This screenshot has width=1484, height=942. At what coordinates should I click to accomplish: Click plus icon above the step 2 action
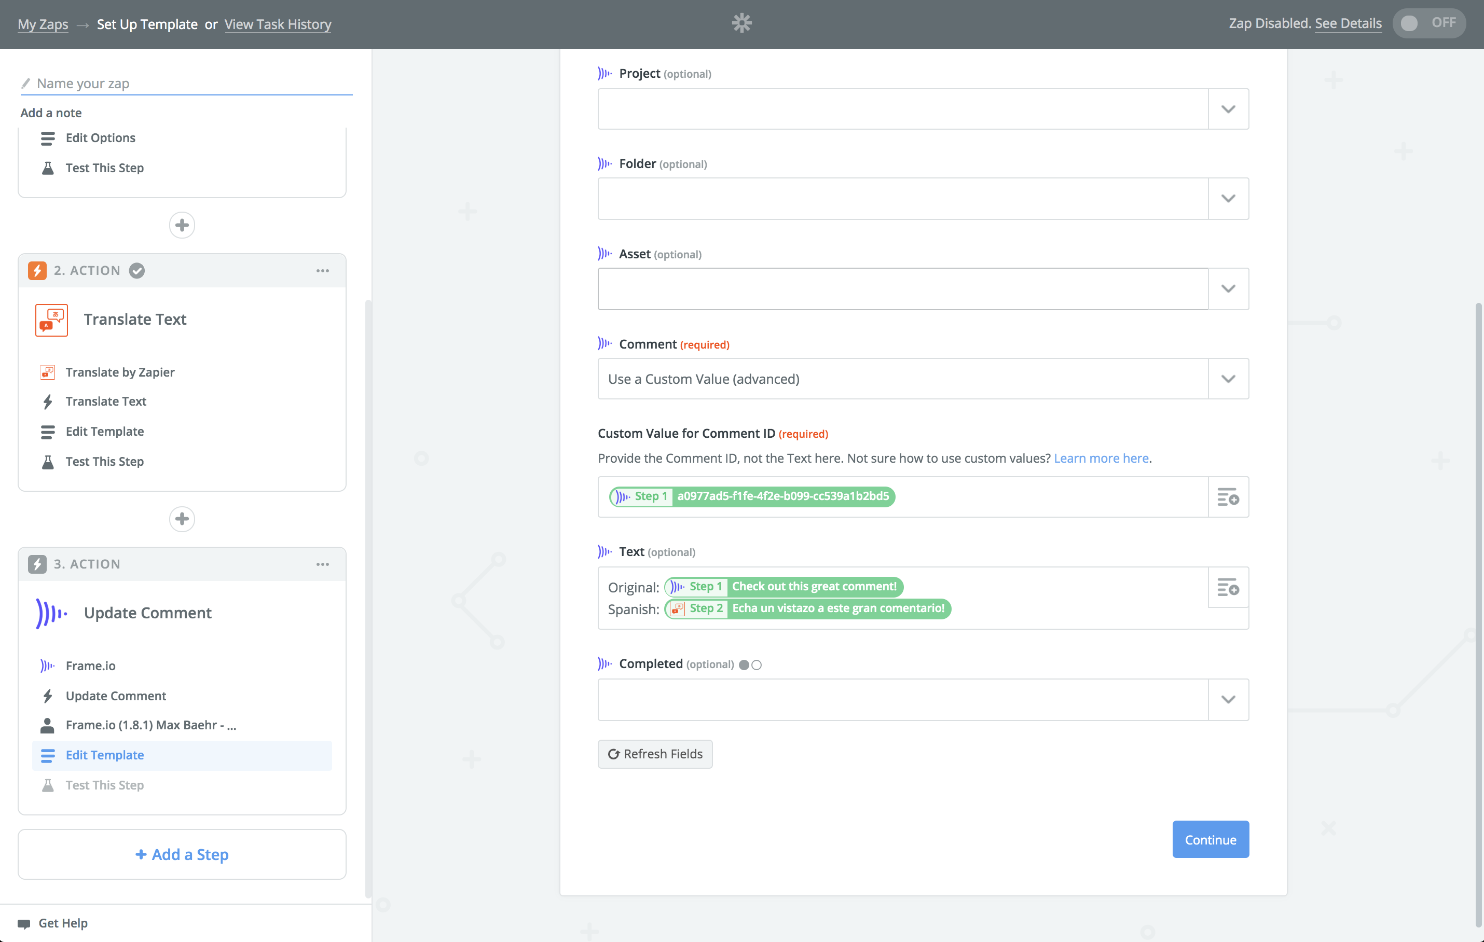click(x=182, y=225)
